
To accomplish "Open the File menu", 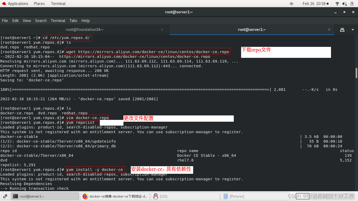I will (5, 21).
